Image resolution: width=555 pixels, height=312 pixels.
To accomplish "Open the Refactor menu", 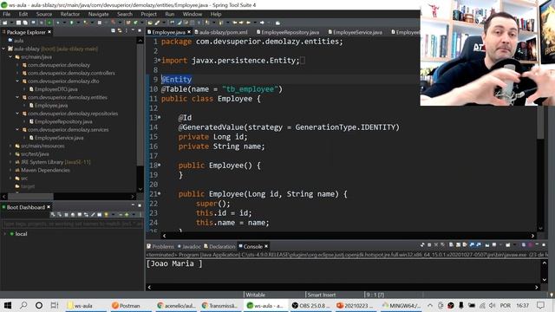I will click(x=69, y=14).
